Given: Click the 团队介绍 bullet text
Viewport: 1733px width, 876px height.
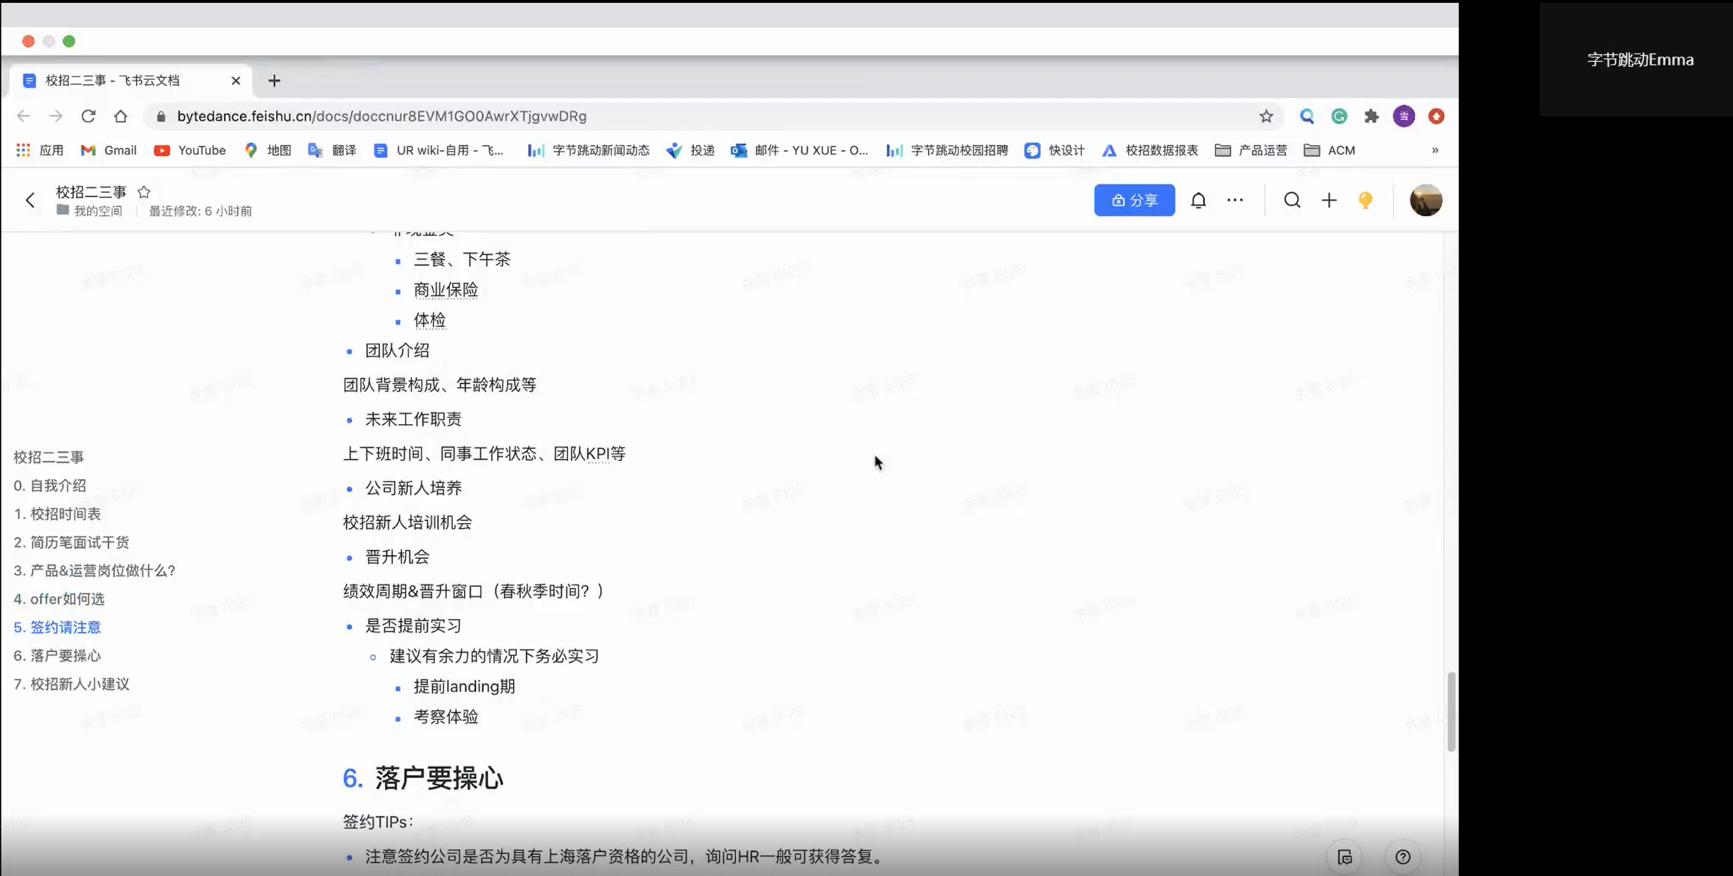Looking at the screenshot, I should pos(397,350).
